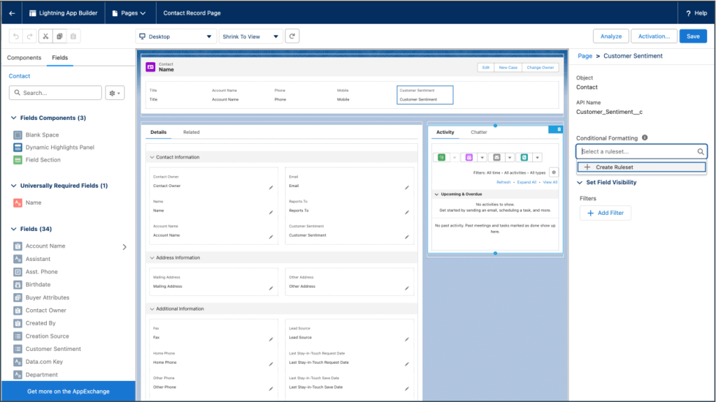
Task: Click the Change Owner button
Action: tap(540, 68)
